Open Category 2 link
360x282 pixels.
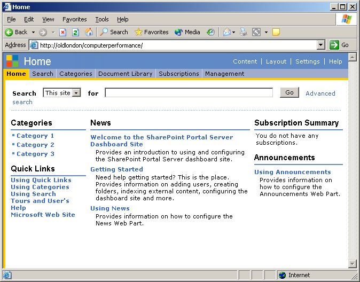point(35,145)
